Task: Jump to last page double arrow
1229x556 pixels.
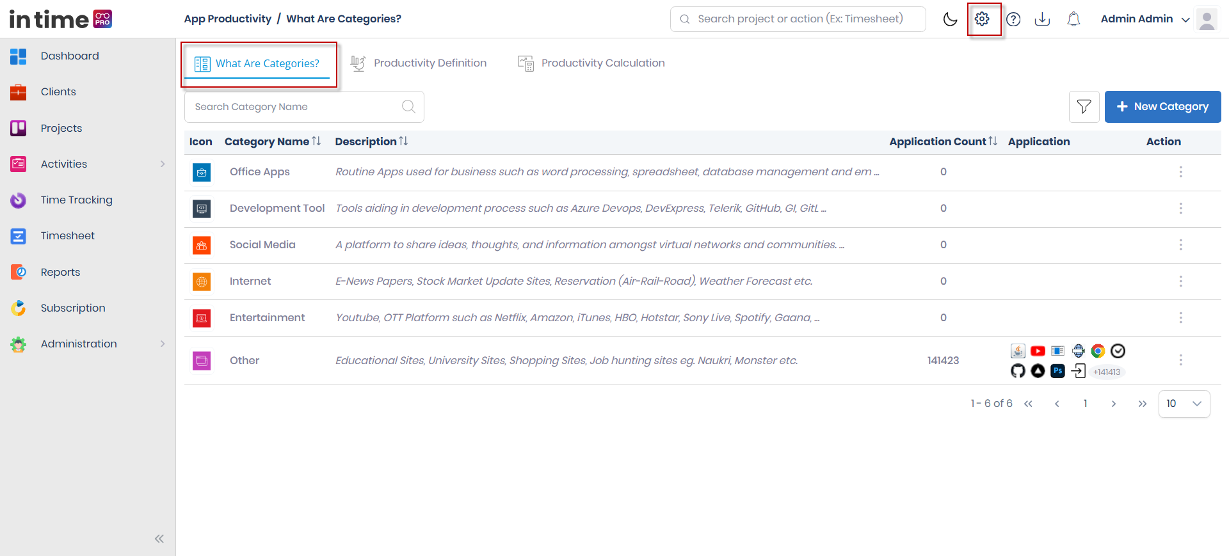Action: 1143,404
